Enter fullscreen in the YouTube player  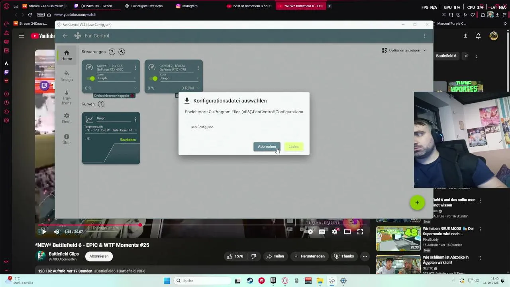[360, 232]
